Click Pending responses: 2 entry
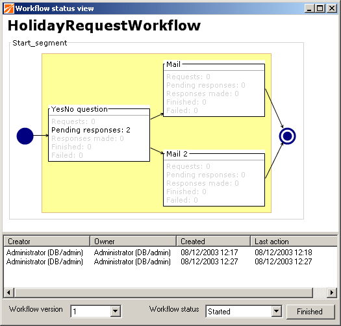The width and height of the screenshot is (341, 326). point(91,130)
